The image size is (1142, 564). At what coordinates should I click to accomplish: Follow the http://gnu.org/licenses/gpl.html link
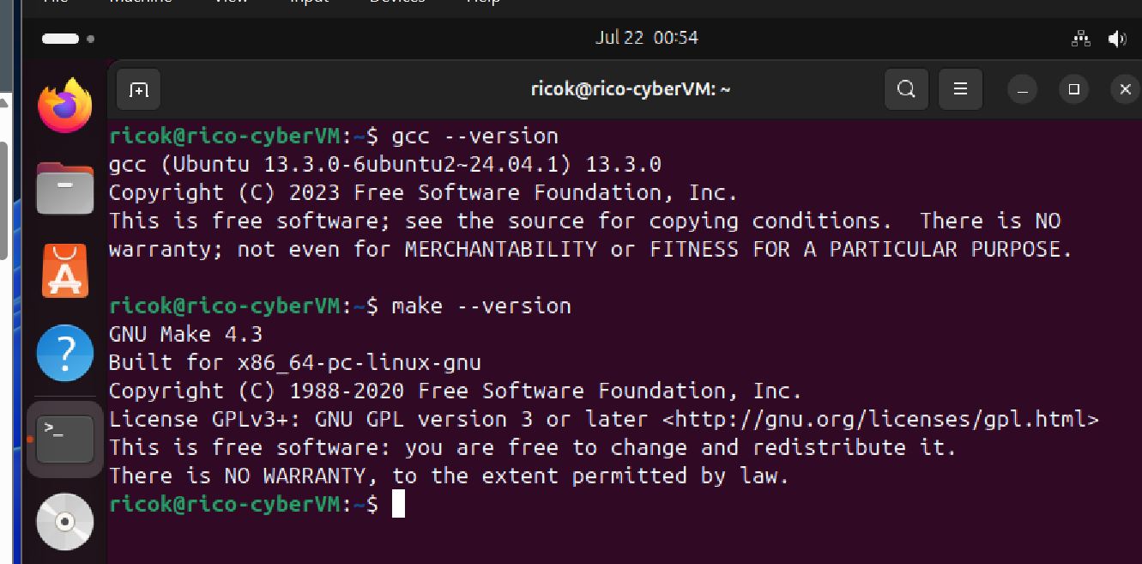881,420
